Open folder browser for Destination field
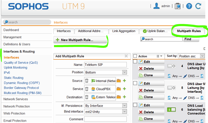Screen dimensions: 208x123 point(119,97)
